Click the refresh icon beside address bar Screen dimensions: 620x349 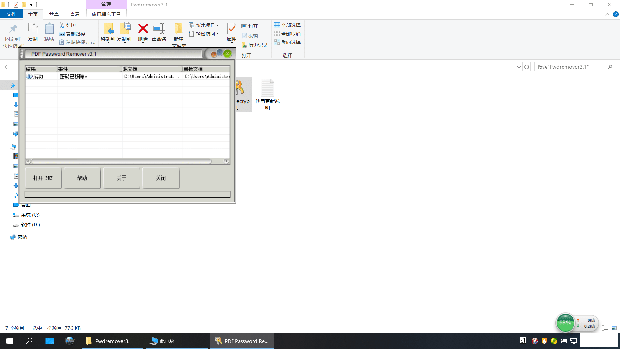point(527,67)
